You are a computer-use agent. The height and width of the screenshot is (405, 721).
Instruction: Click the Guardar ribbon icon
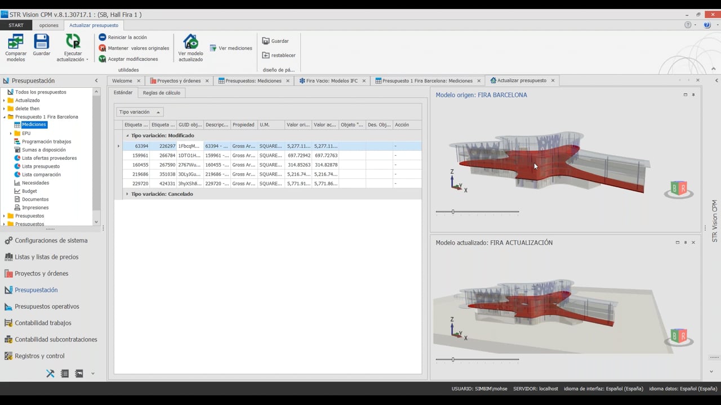point(42,46)
